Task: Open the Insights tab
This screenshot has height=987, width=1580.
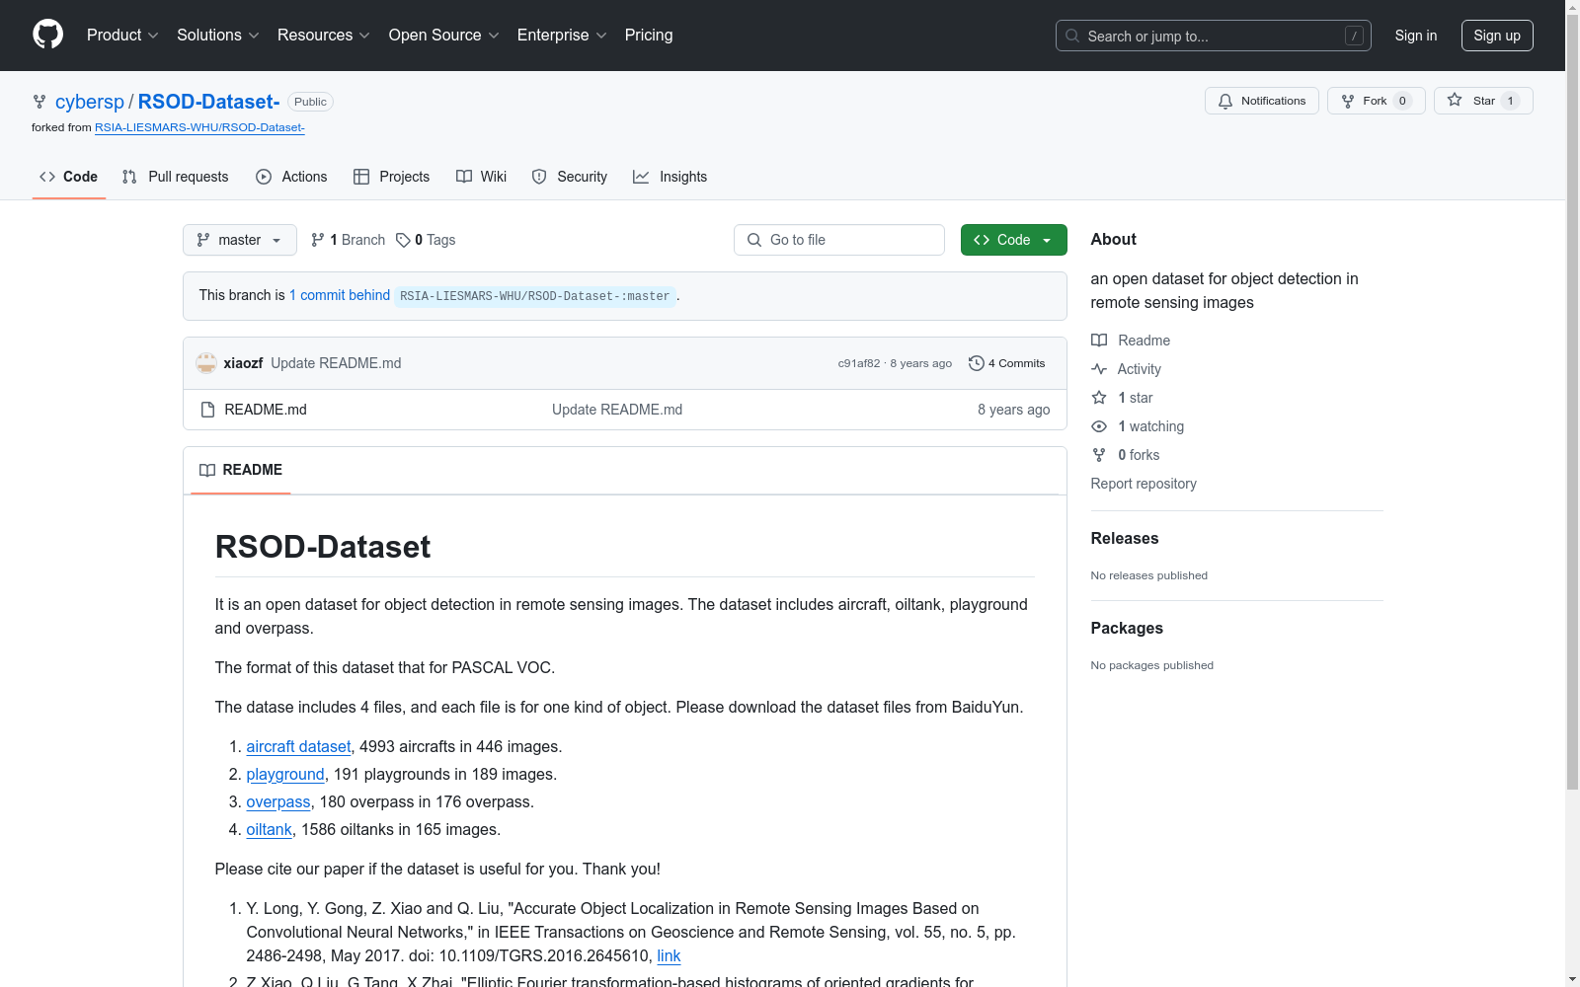Action: [670, 177]
